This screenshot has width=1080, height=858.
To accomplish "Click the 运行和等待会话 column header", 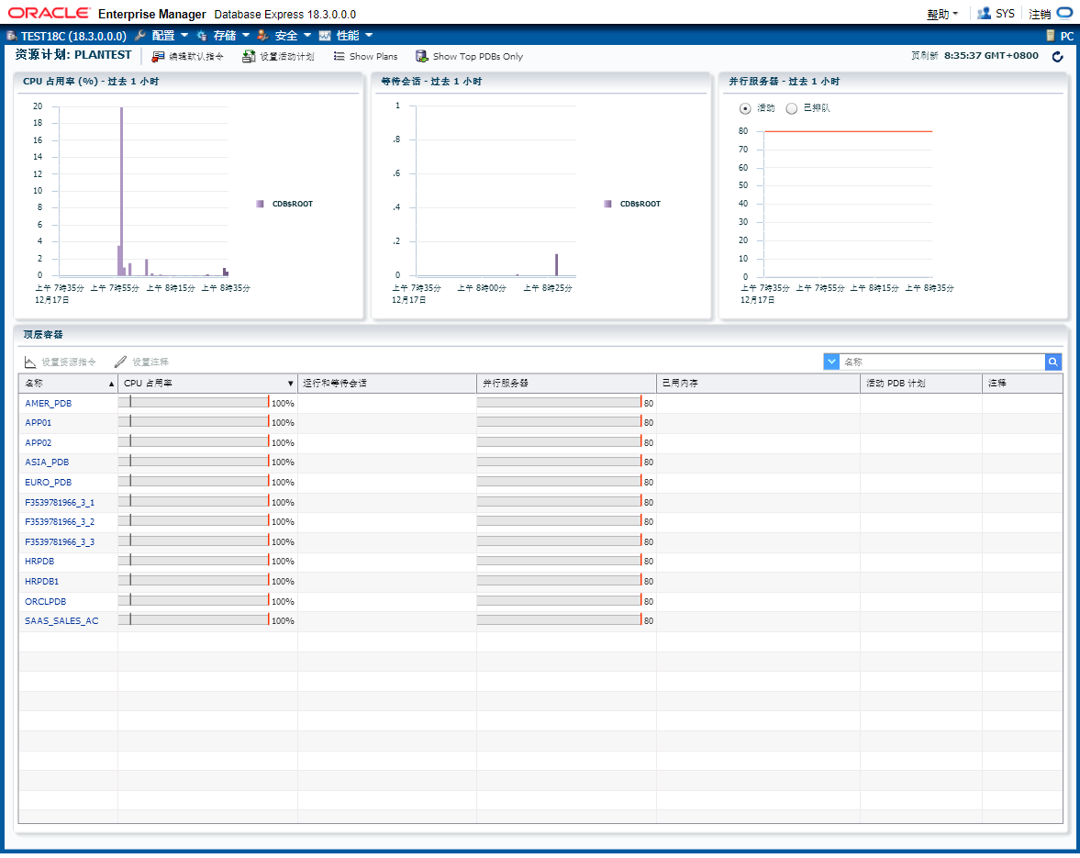I will point(386,384).
